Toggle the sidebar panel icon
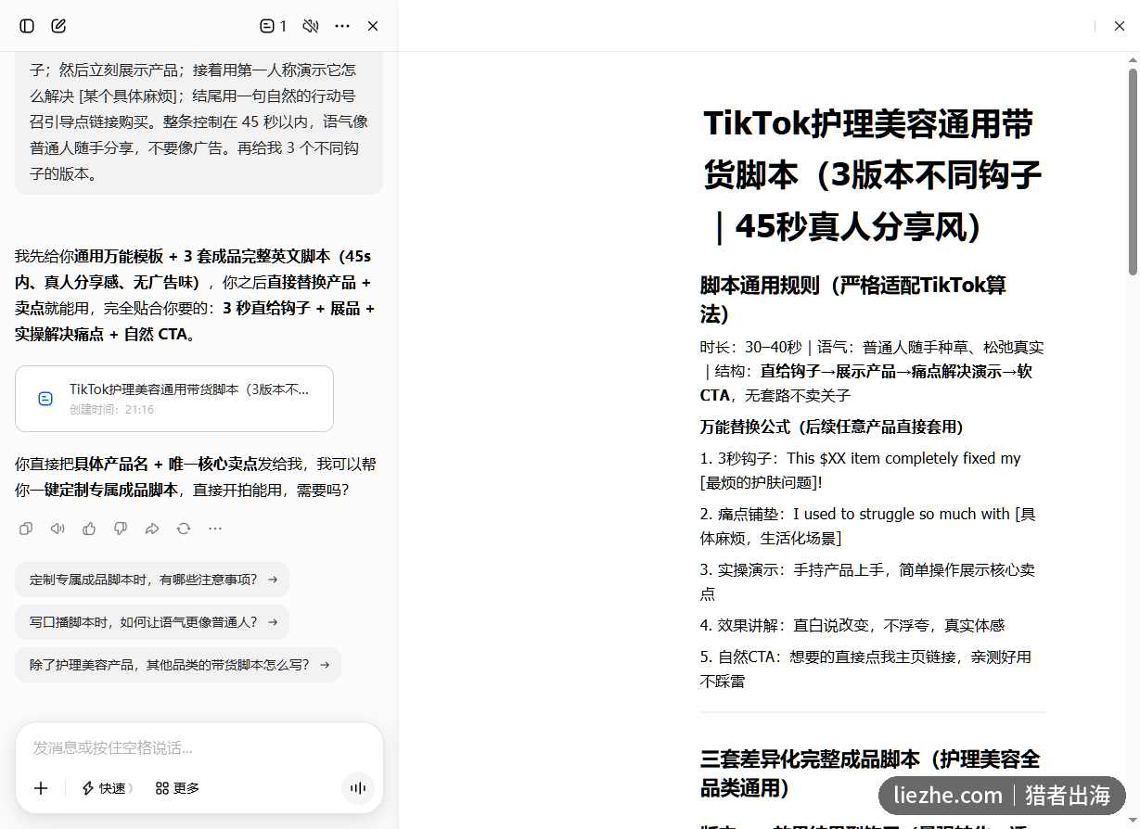1140x829 pixels. click(x=27, y=26)
